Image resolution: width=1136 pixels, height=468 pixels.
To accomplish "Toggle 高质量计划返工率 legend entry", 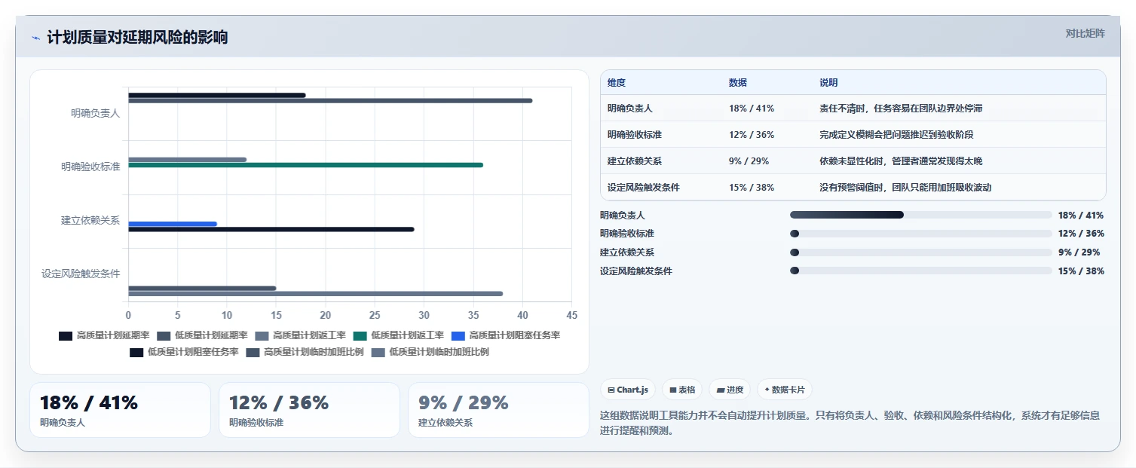I will click(x=300, y=335).
